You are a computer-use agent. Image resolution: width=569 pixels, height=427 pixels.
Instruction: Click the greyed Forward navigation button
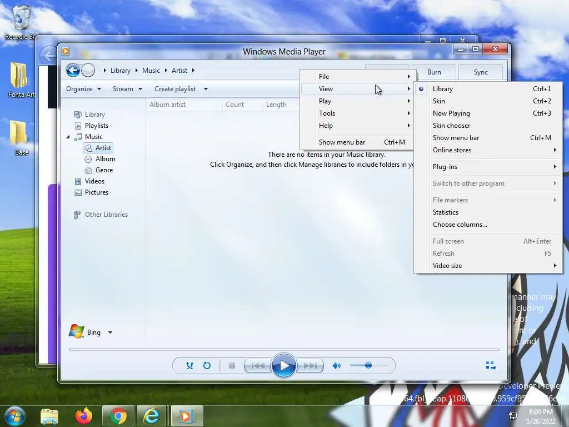click(88, 71)
